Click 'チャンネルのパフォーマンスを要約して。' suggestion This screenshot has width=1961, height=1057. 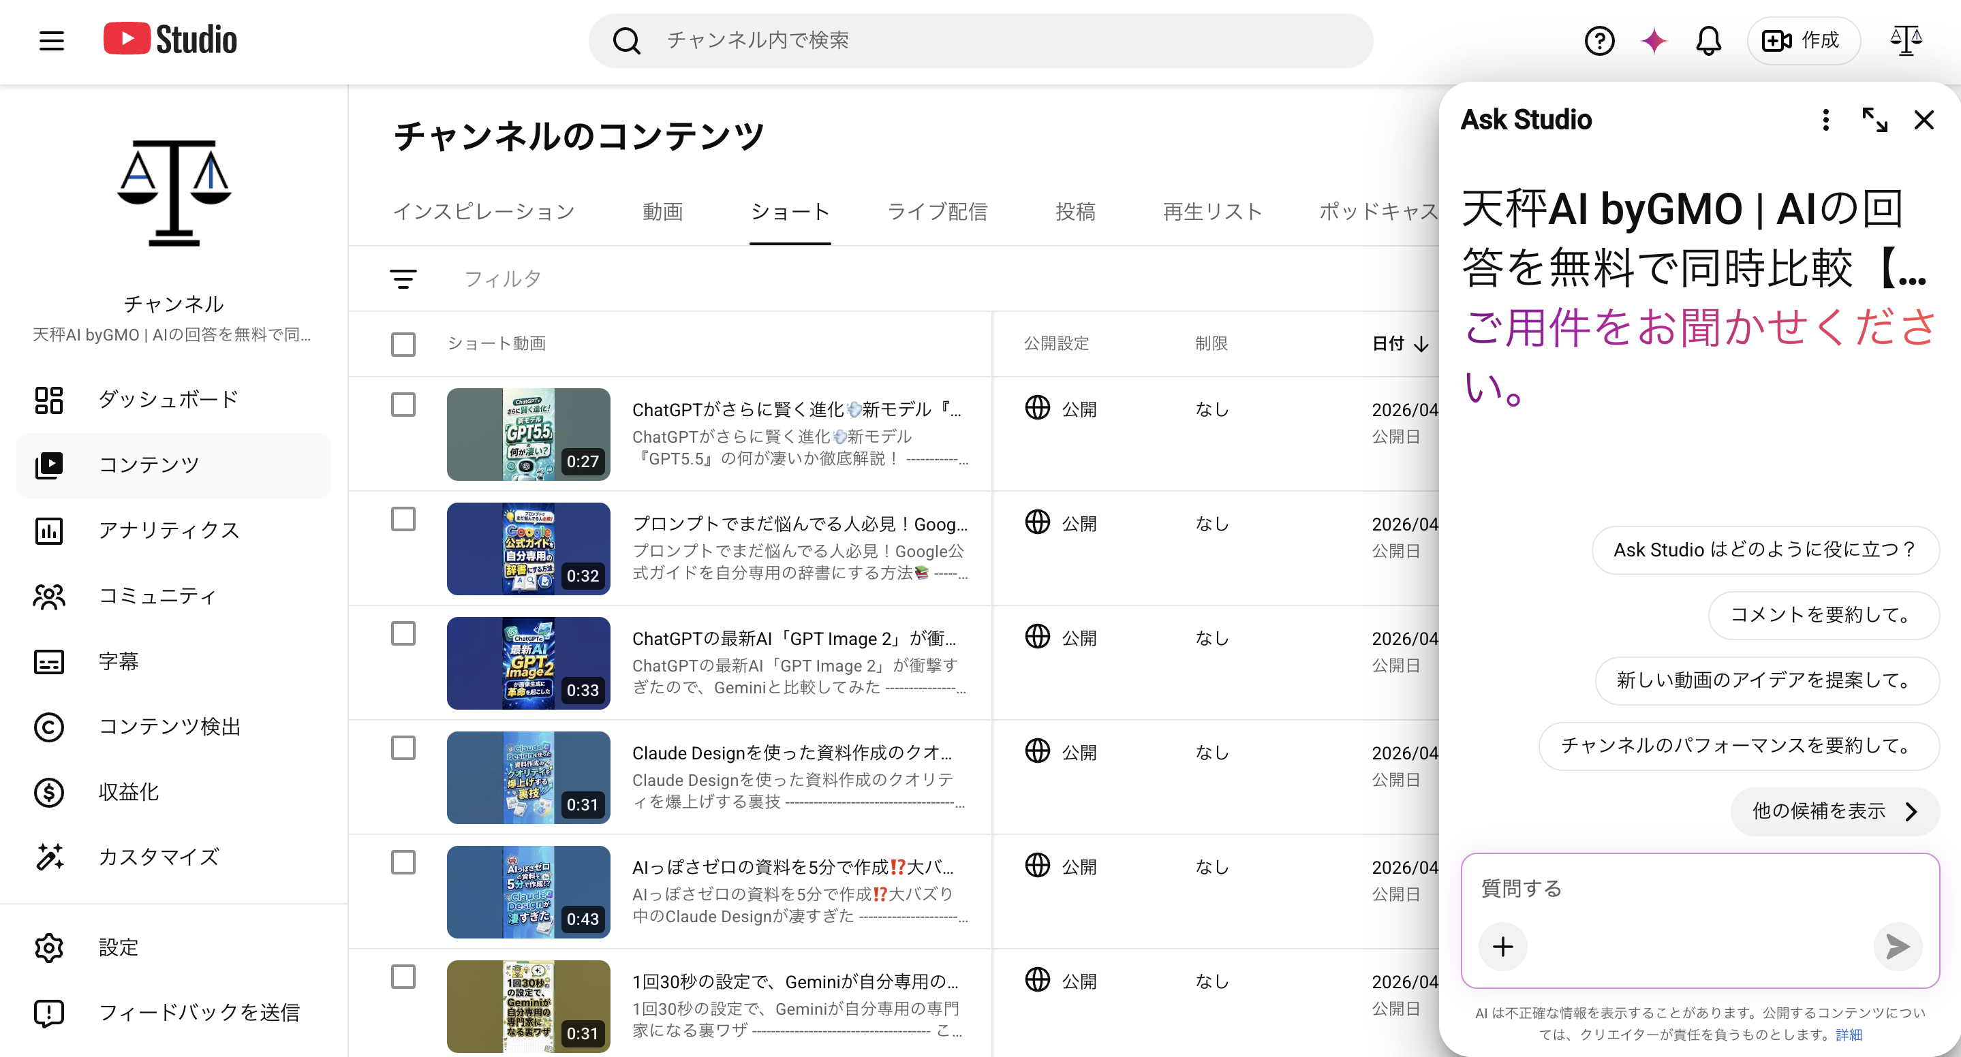coord(1739,746)
